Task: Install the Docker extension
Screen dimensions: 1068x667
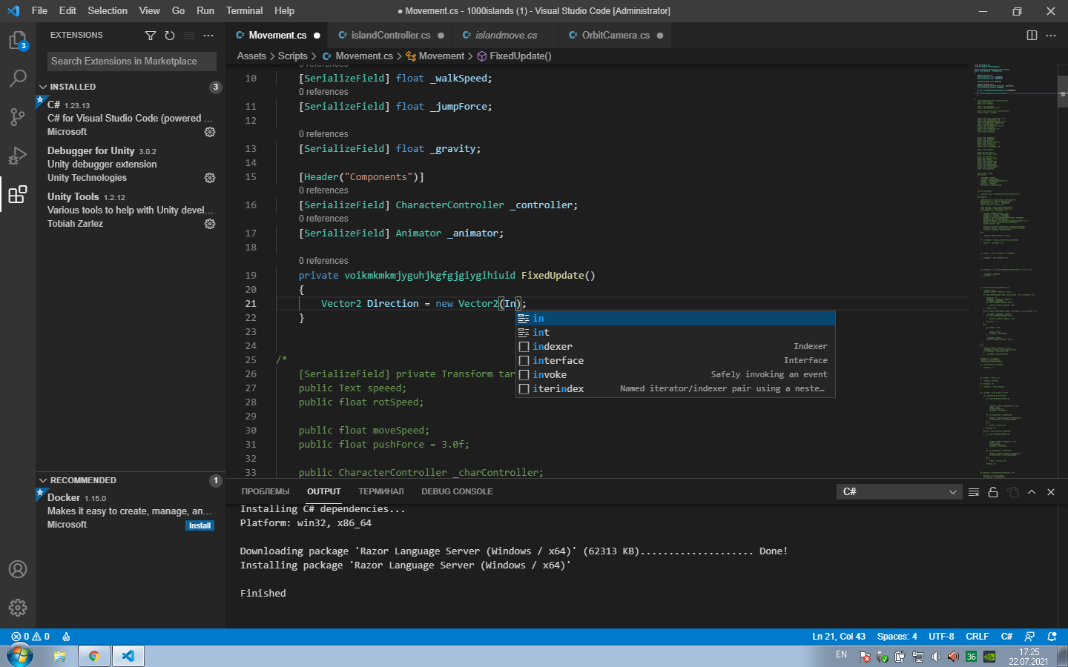Action: point(200,525)
